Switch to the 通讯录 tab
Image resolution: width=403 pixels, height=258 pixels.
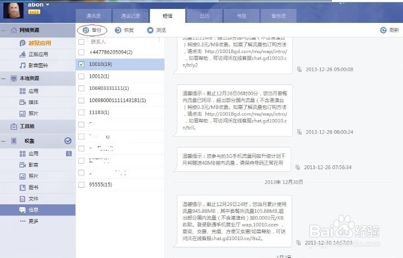pyautogui.click(x=93, y=16)
